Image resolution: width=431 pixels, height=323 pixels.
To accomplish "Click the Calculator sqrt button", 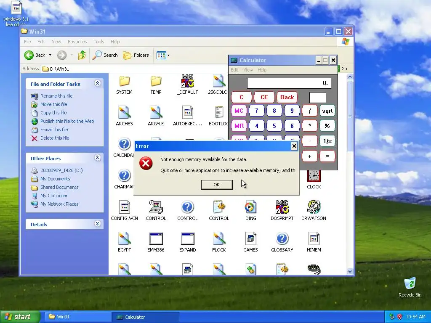I will tap(327, 111).
